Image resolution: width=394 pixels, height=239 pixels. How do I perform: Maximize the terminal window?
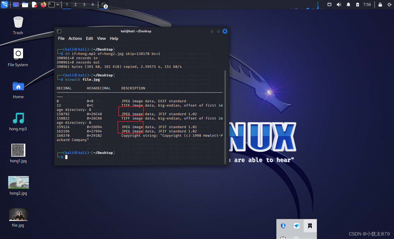(x=218, y=31)
